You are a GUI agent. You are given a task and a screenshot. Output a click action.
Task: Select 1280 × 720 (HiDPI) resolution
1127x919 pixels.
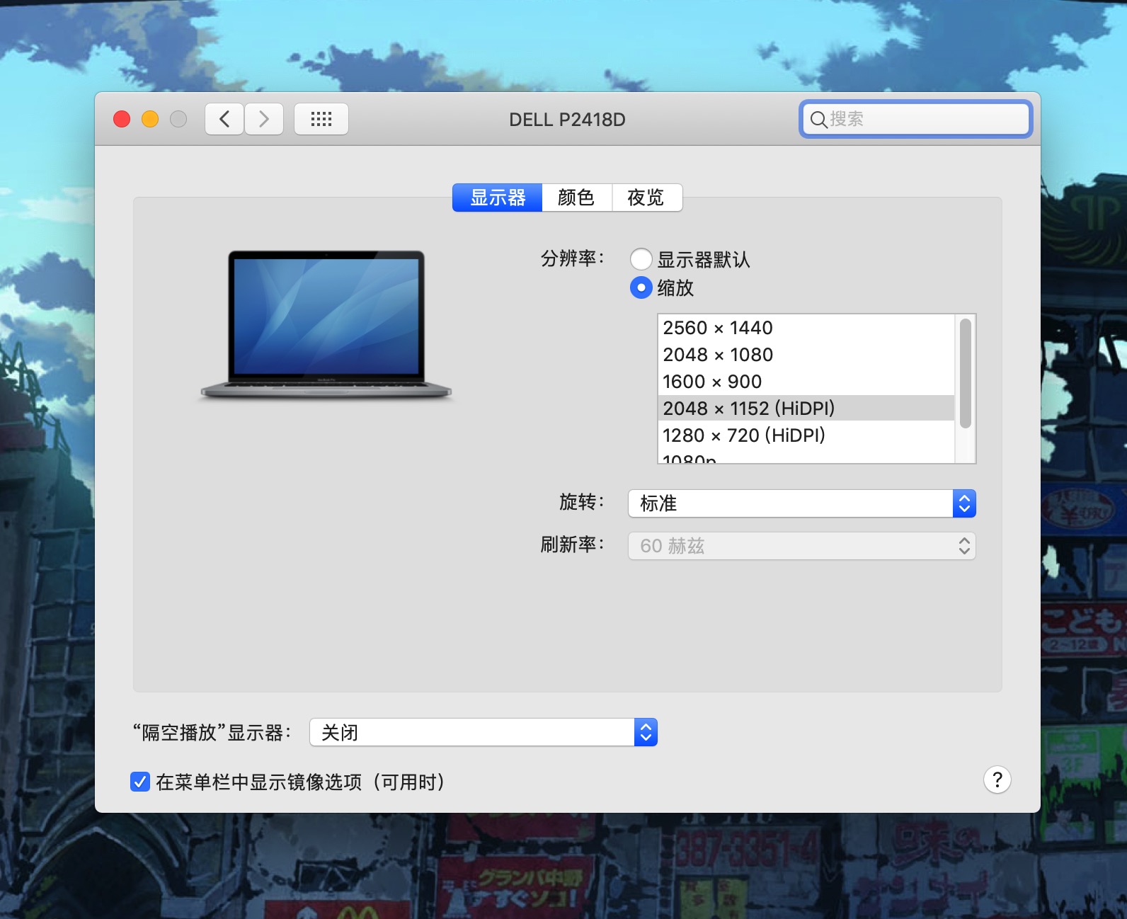click(806, 435)
